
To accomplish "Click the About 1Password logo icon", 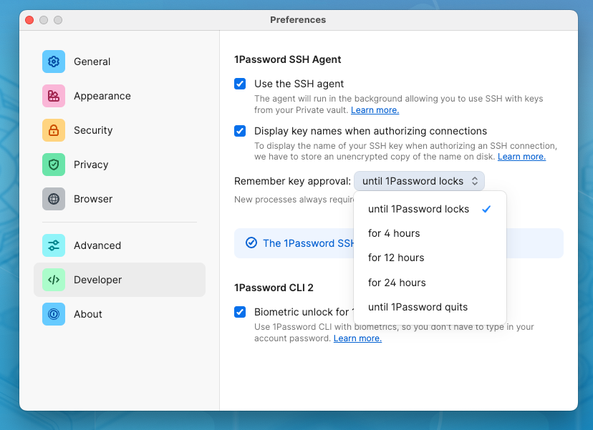I will click(x=54, y=314).
